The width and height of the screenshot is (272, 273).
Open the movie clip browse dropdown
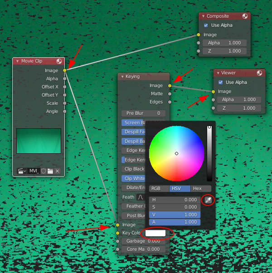click(21, 171)
